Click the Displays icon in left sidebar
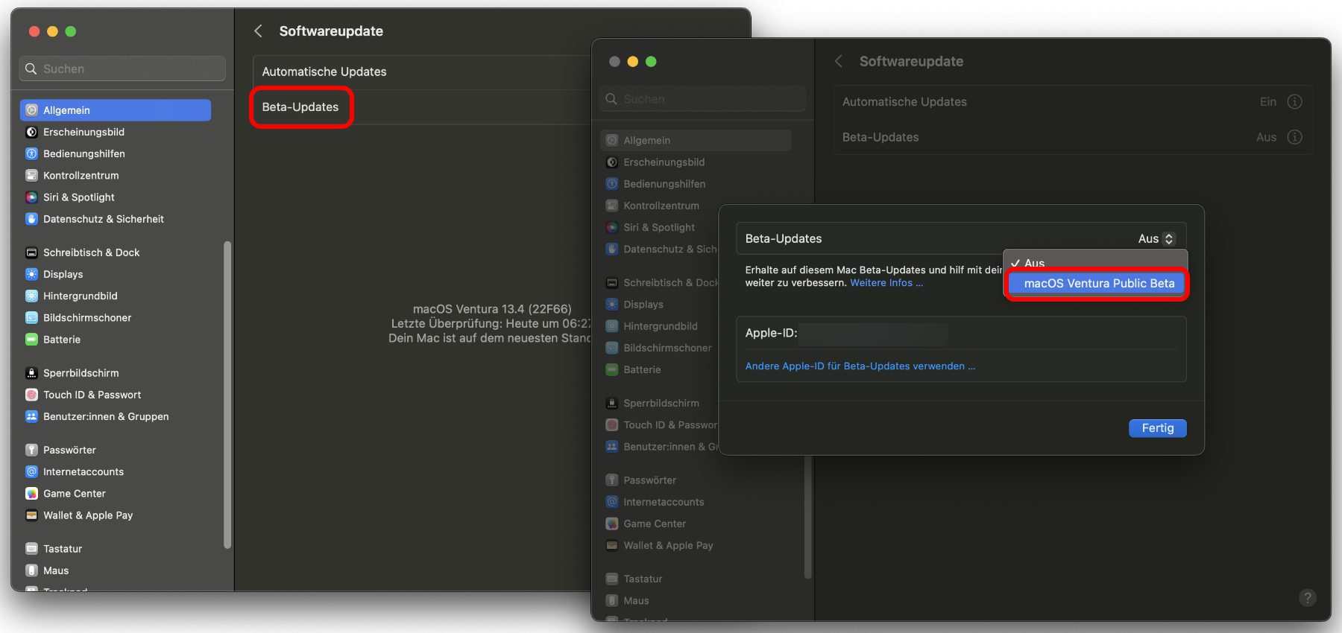Screen dimensions: 1342x633 (31, 274)
